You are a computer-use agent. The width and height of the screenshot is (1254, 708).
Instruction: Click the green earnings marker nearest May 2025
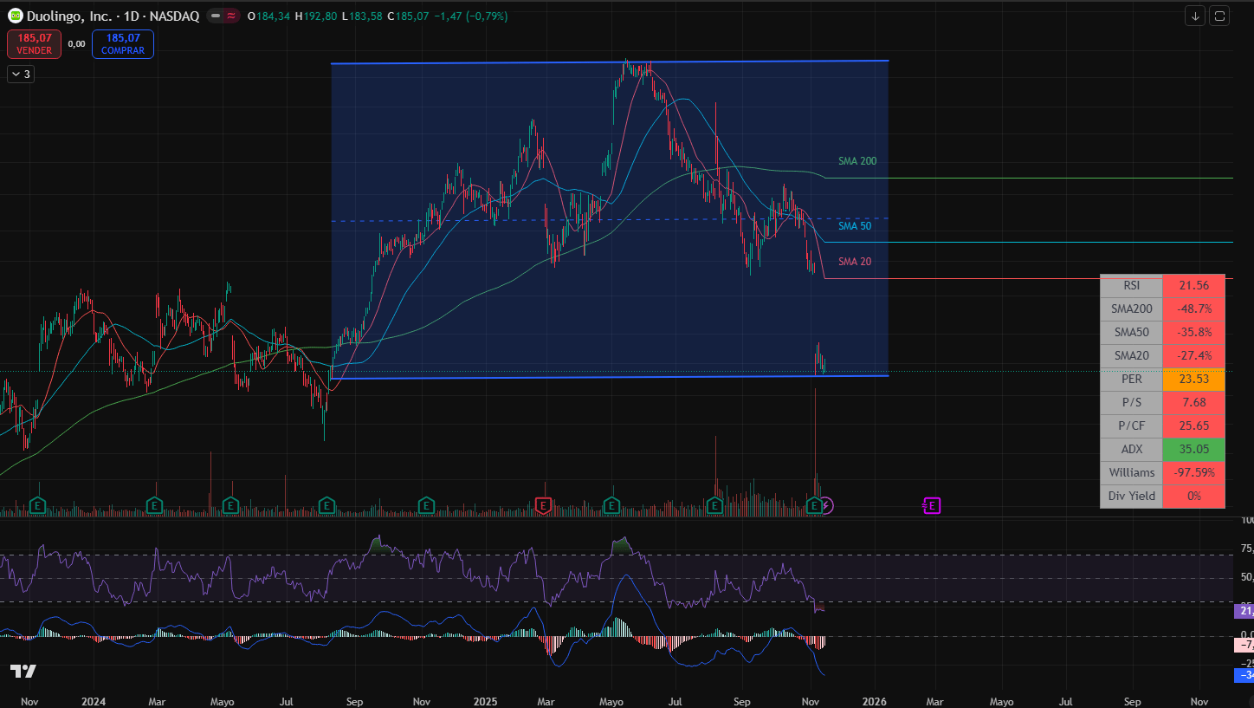[x=611, y=505]
